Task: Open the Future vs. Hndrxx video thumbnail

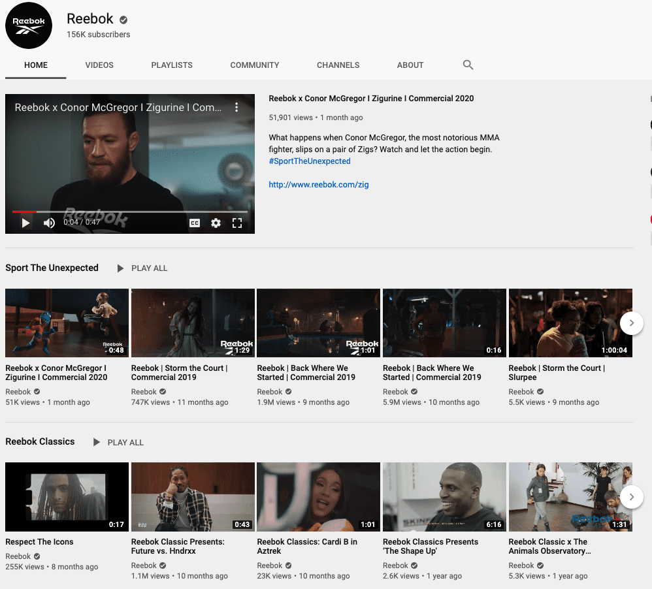Action: tap(193, 497)
